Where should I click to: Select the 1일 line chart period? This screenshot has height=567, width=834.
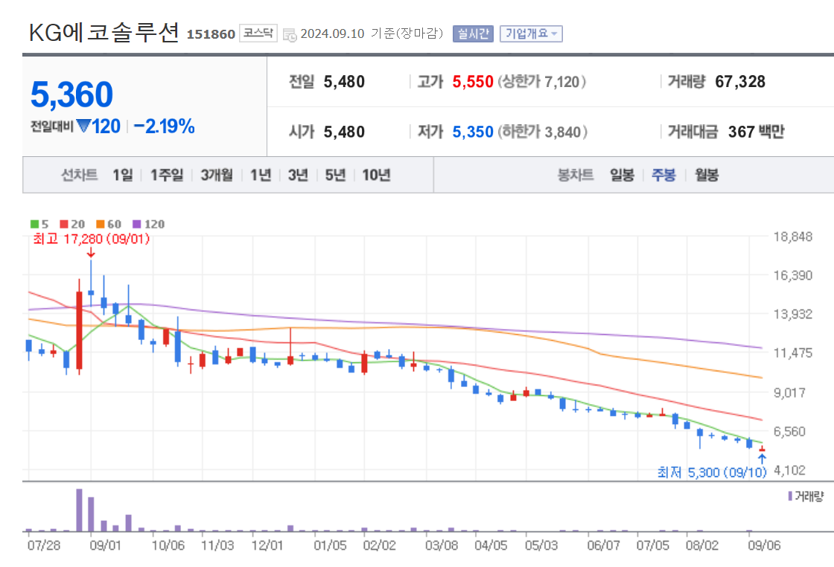[x=123, y=175]
